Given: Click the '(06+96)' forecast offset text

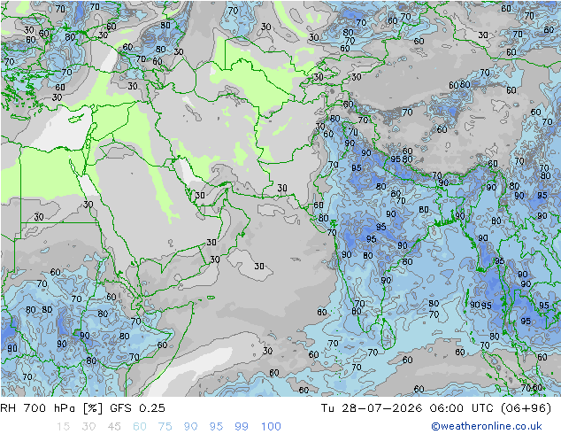Looking at the screenshot, I should [x=526, y=407].
